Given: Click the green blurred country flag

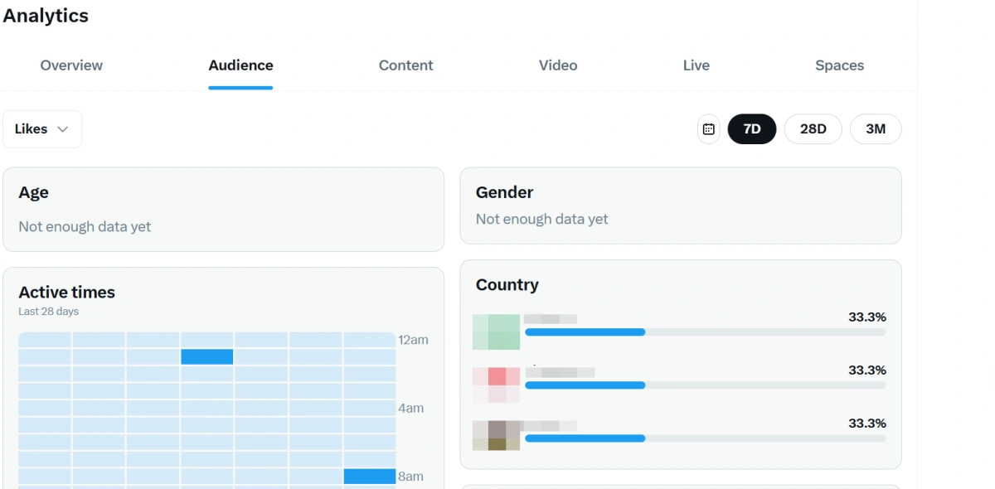Looking at the screenshot, I should point(497,332).
